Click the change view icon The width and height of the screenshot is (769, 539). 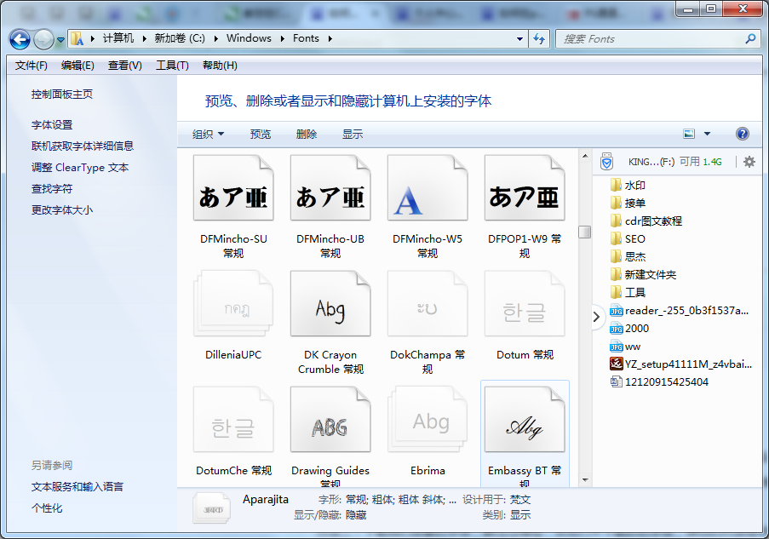(x=689, y=134)
